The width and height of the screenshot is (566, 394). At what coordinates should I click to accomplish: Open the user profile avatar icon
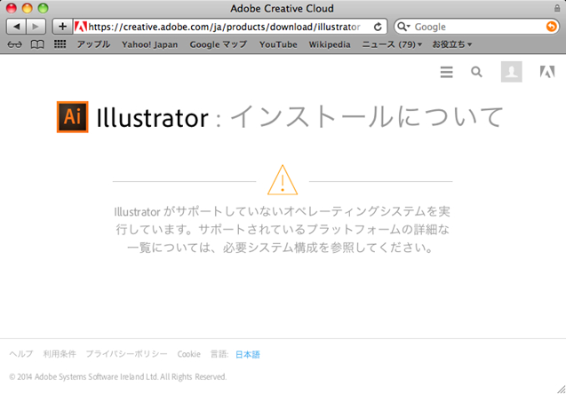tap(511, 72)
